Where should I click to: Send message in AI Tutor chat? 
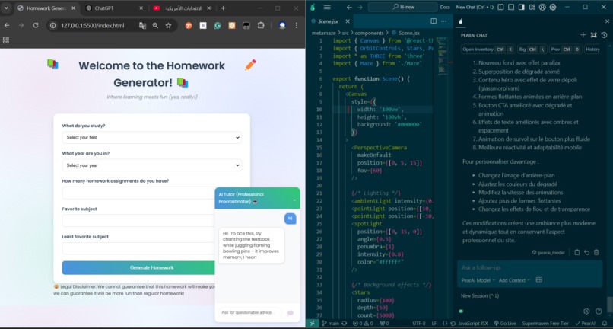point(291,312)
